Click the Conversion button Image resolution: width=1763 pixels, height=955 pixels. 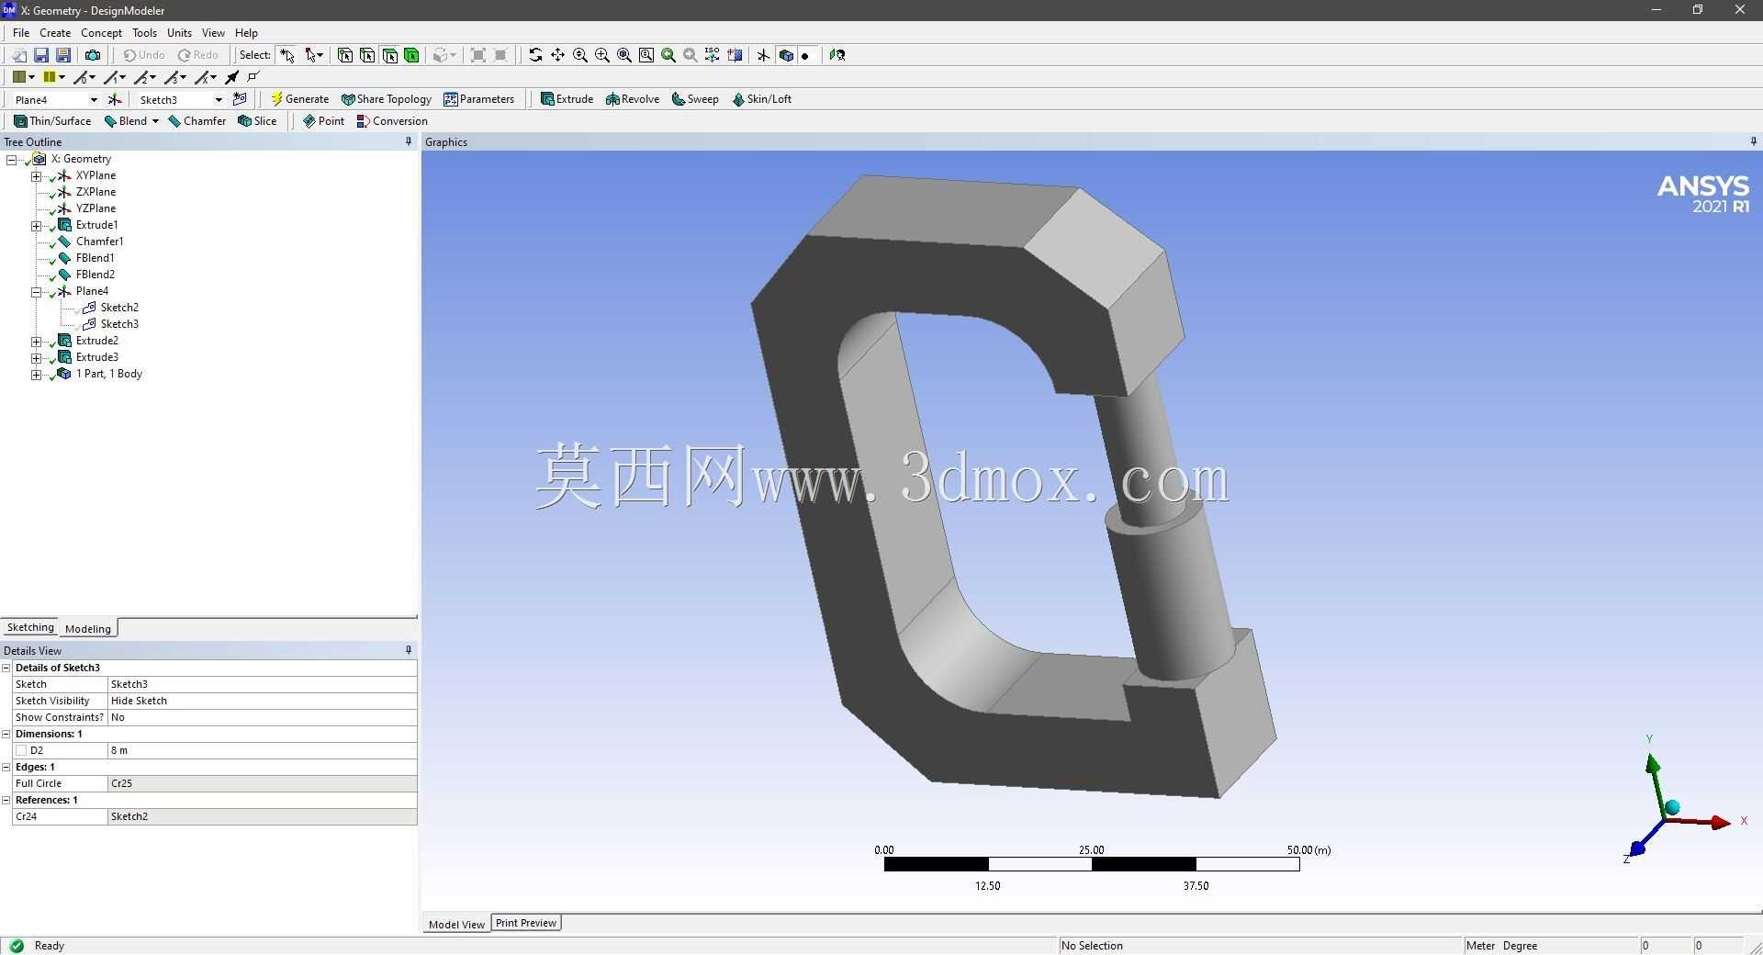coord(392,121)
